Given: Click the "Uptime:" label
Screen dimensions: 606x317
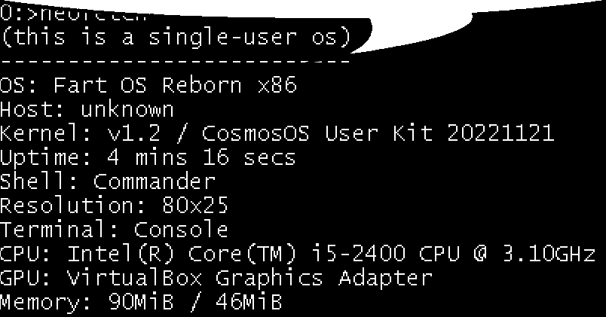Looking at the screenshot, I should point(36,158).
